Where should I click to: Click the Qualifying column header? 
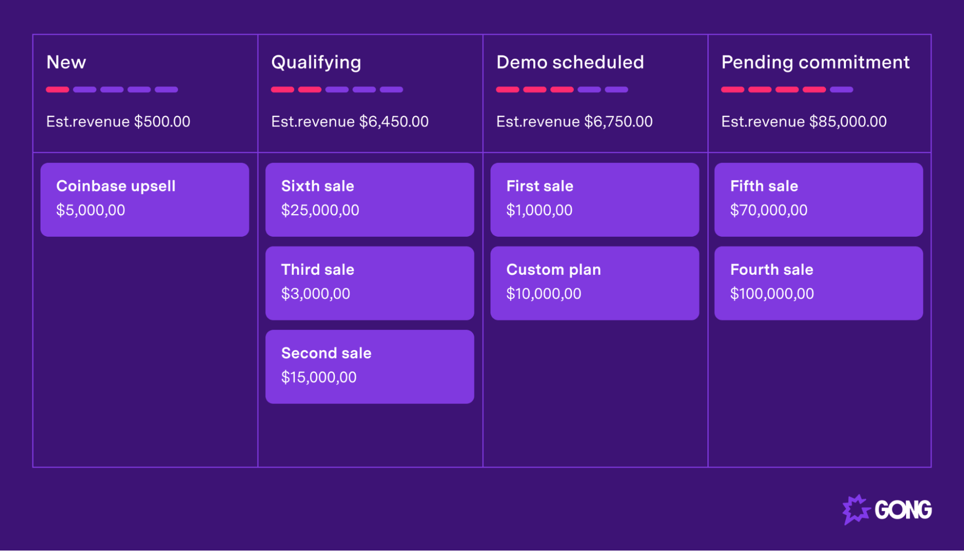click(x=316, y=63)
